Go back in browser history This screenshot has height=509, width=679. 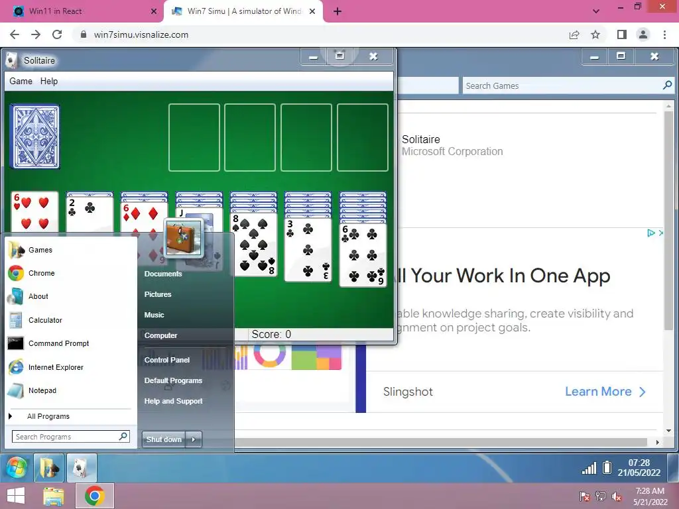tap(15, 34)
